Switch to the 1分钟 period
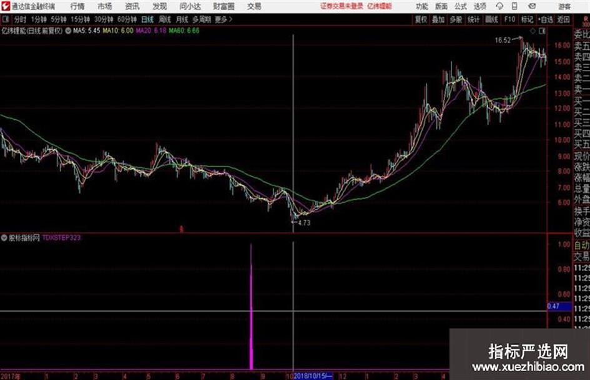The height and width of the screenshot is (380, 590). pyautogui.click(x=38, y=19)
